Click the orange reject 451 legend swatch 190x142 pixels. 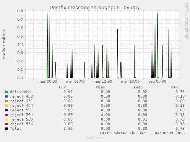click(x=6, y=101)
